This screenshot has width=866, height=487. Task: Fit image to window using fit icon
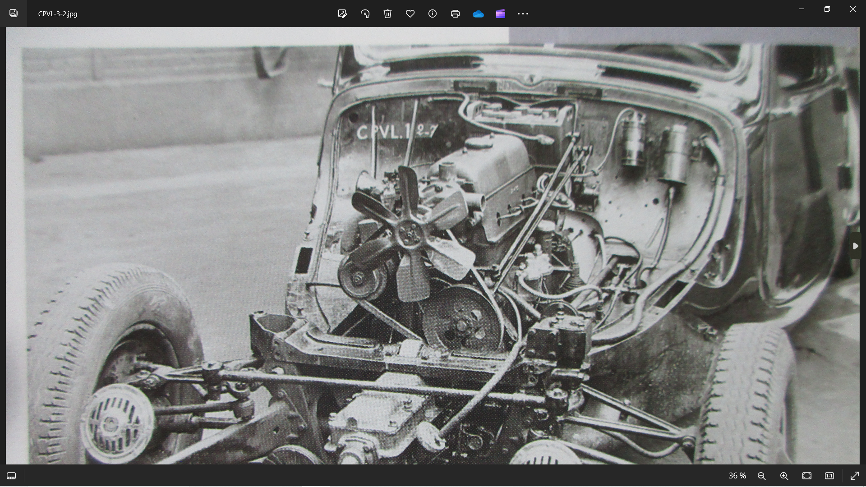pos(807,476)
